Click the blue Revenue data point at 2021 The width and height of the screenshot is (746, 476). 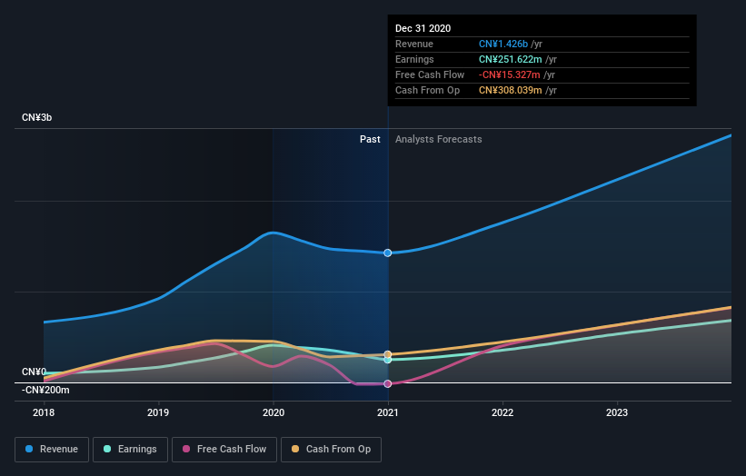(388, 253)
